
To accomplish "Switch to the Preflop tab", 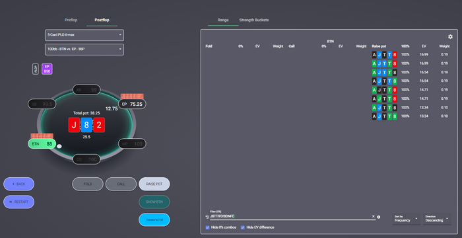I will pos(71,20).
